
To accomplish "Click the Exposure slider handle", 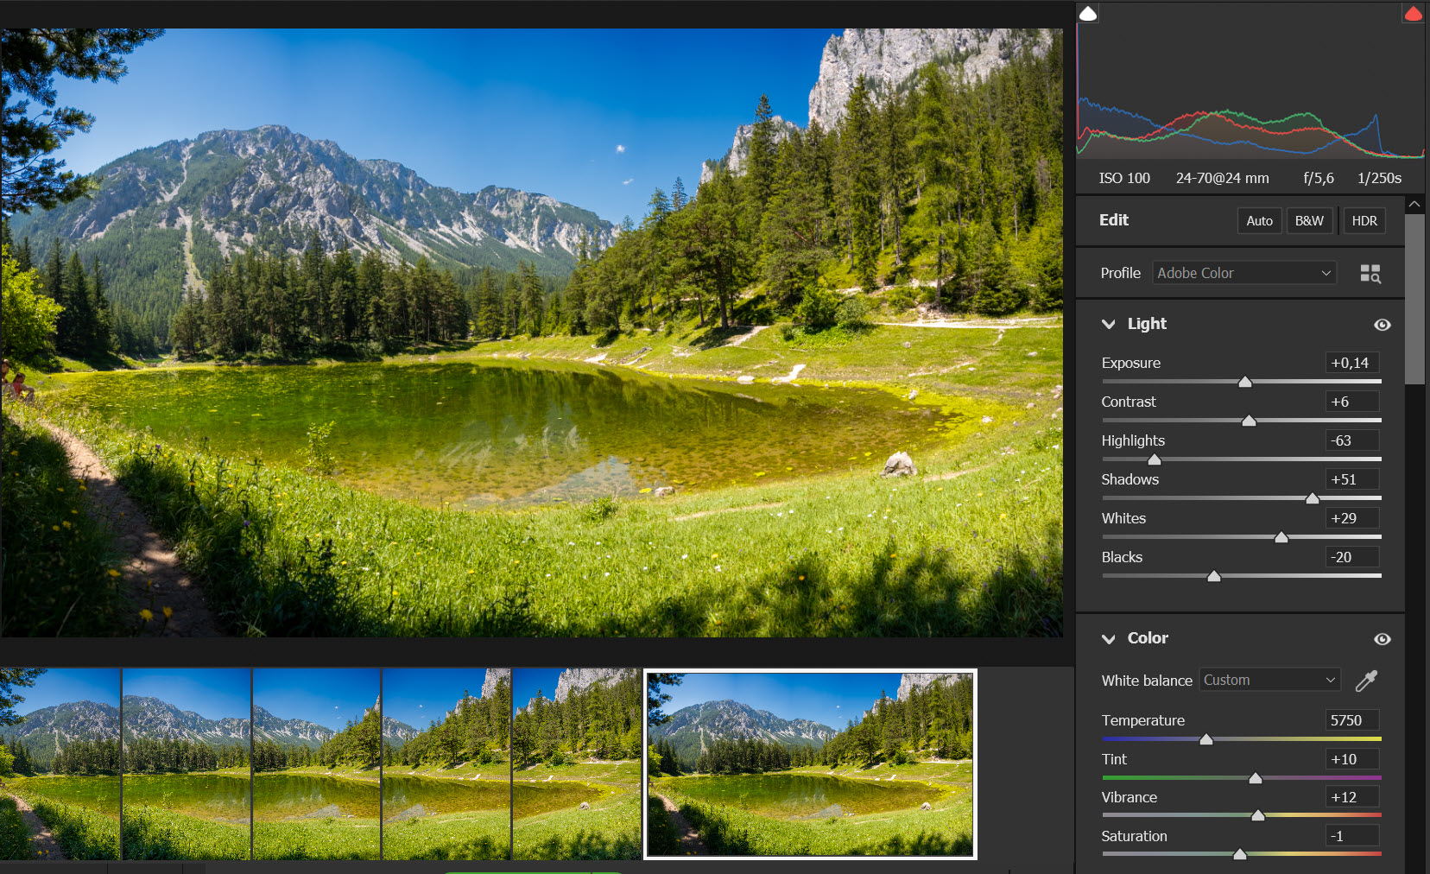I will pos(1245,382).
